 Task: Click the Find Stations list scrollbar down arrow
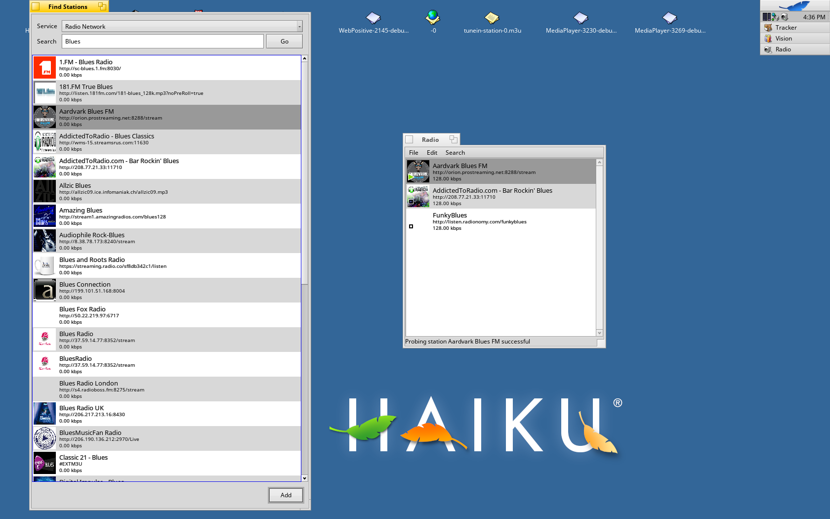pos(304,478)
